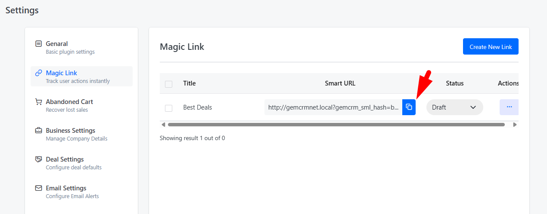The height and width of the screenshot is (214, 547).
Task: Click the Abandoned Cart icon
Action: click(39, 102)
